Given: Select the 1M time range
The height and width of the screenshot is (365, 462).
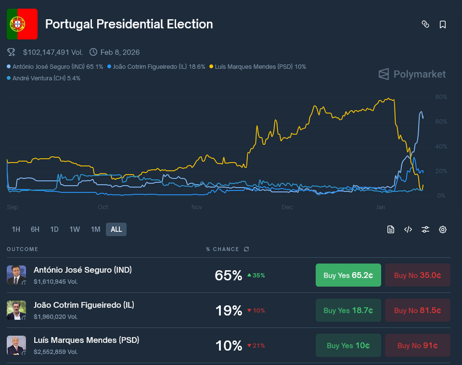Looking at the screenshot, I should (x=95, y=229).
